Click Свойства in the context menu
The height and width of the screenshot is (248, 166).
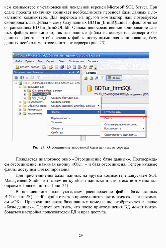[x=57, y=133]
